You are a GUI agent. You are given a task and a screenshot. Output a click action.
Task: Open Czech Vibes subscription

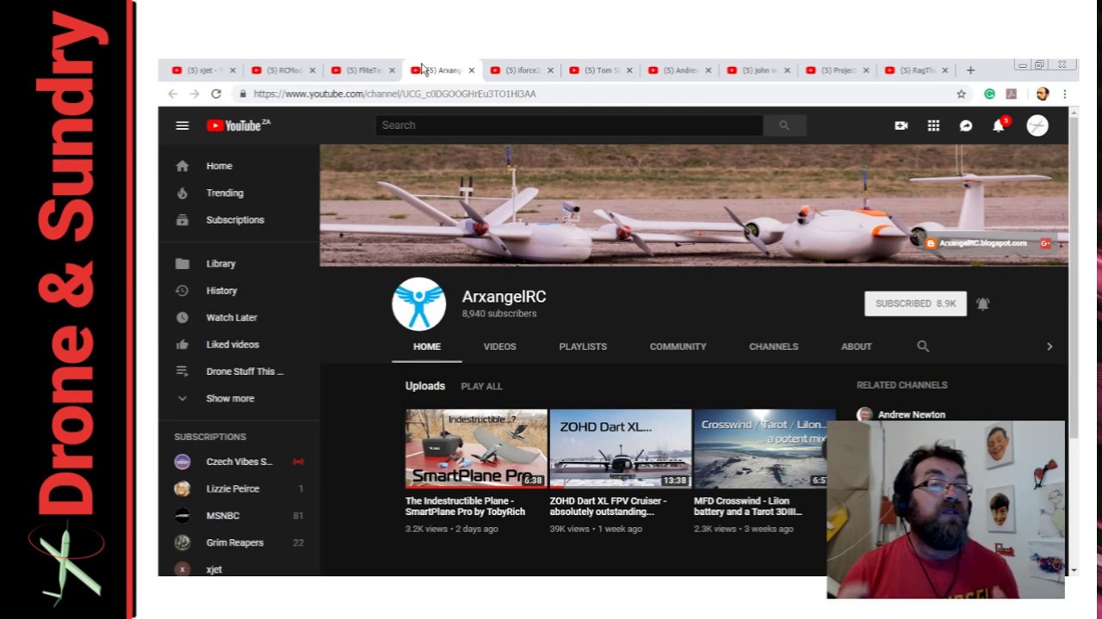(x=238, y=462)
